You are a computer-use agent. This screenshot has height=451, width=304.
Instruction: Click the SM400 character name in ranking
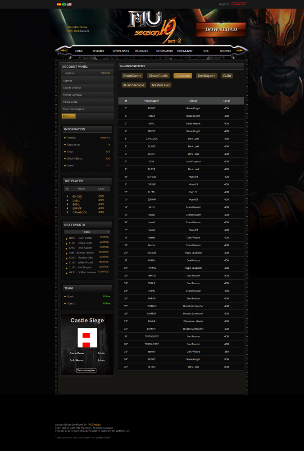pos(152,276)
